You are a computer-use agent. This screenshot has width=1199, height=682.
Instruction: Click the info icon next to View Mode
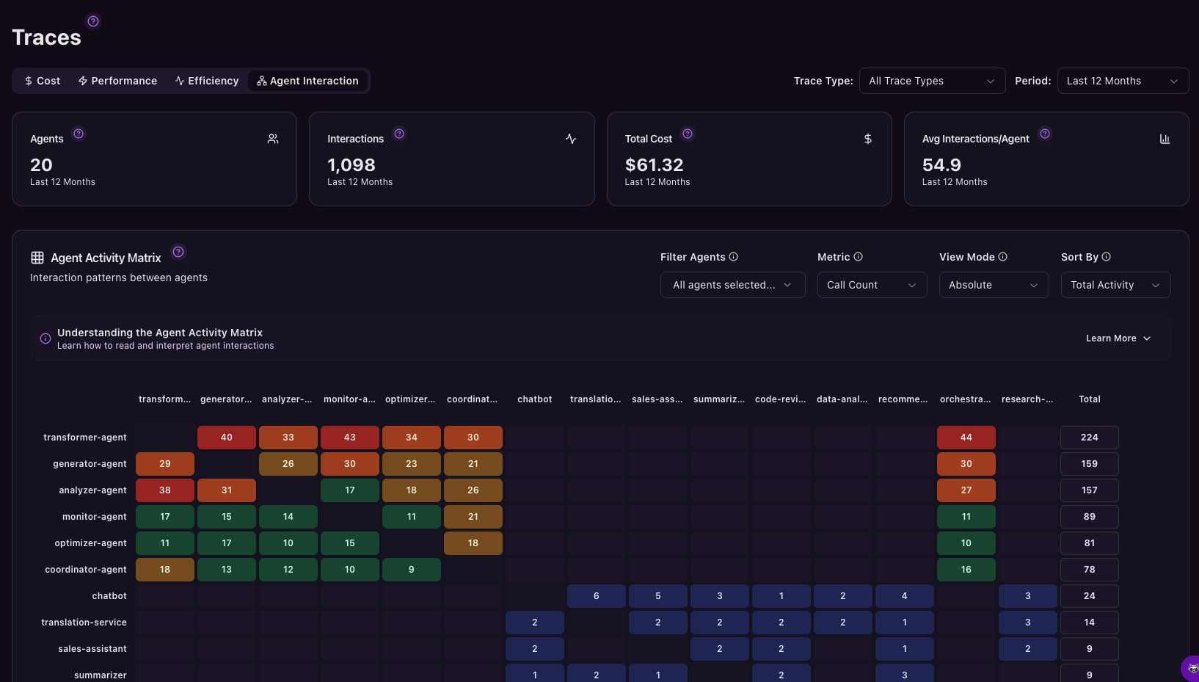pos(1003,257)
